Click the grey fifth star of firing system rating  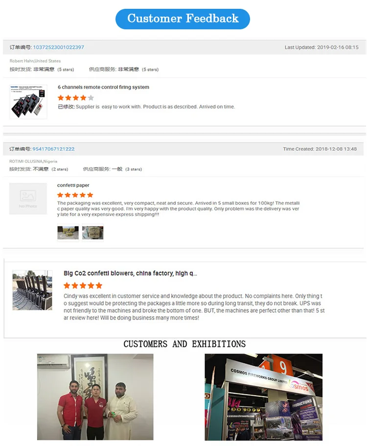(x=91, y=98)
